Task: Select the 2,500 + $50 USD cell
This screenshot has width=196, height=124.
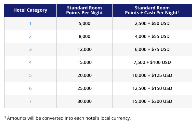Action: (x=152, y=23)
